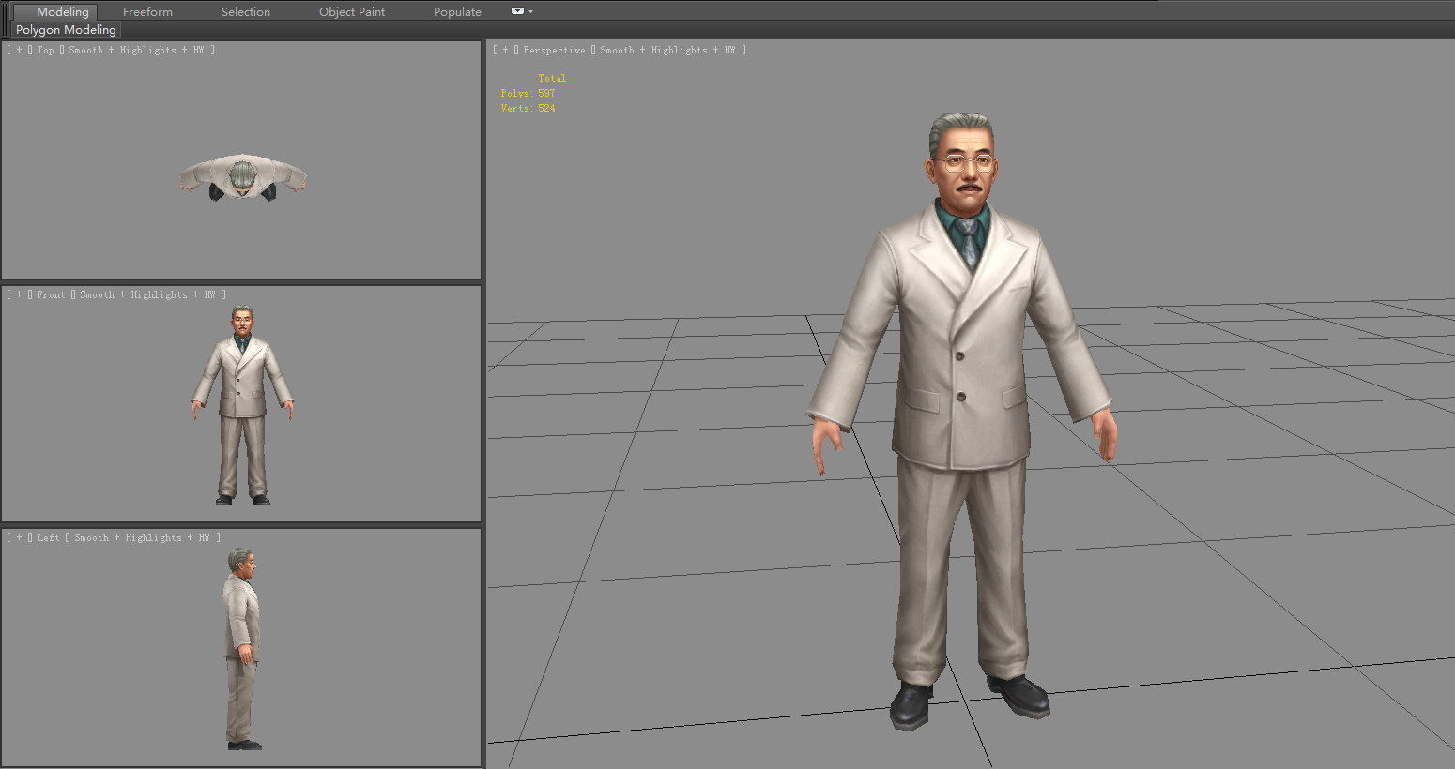The image size is (1455, 769).
Task: Switch to the Freeform ribbon tab
Action: point(147,11)
